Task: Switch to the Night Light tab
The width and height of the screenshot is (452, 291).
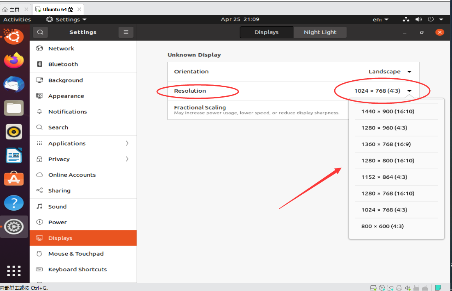Action: tap(320, 32)
